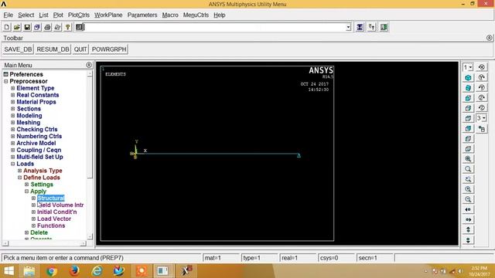Open the File menu
The image size is (495, 278).
[9, 15]
